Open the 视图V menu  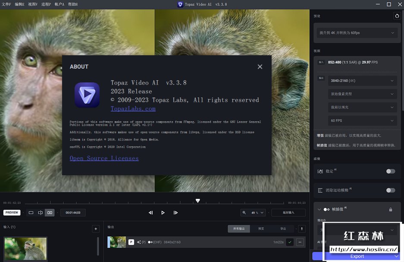point(33,4)
